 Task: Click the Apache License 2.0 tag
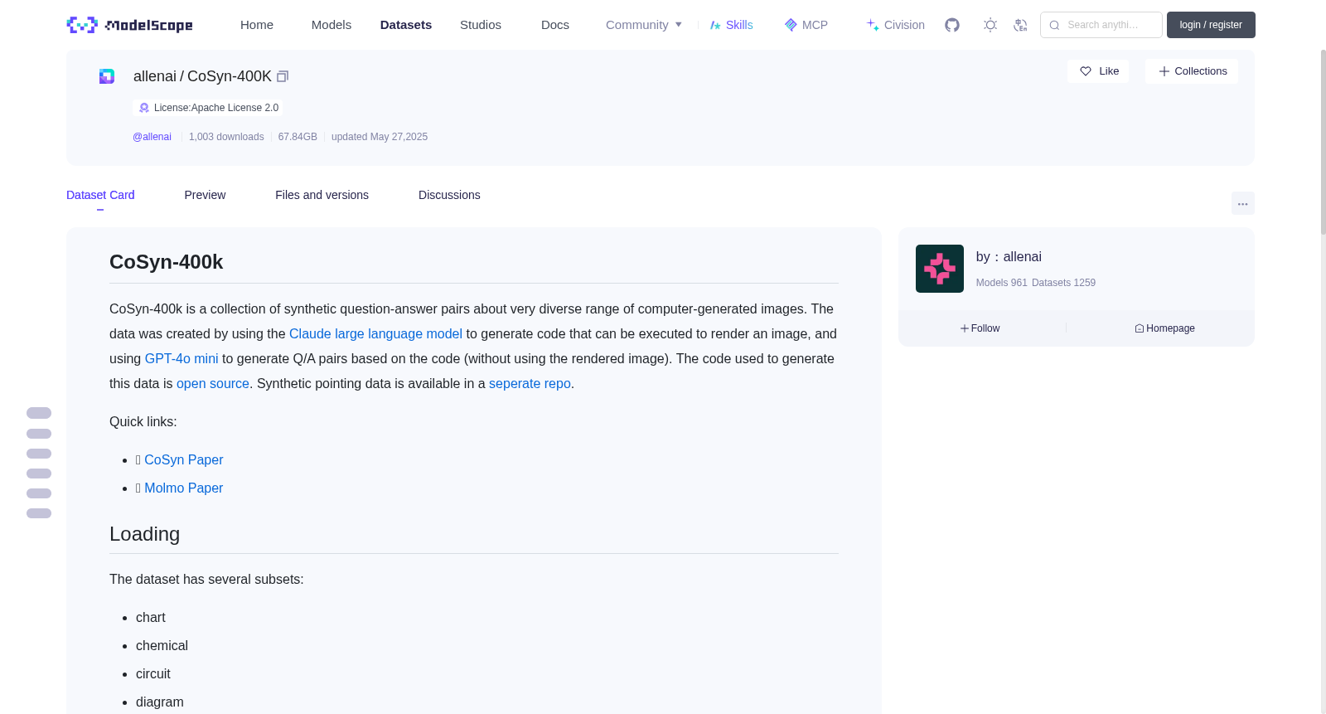[208, 108]
